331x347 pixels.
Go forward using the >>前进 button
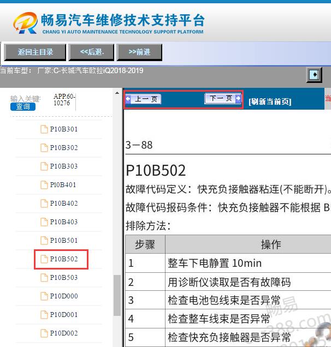(139, 52)
